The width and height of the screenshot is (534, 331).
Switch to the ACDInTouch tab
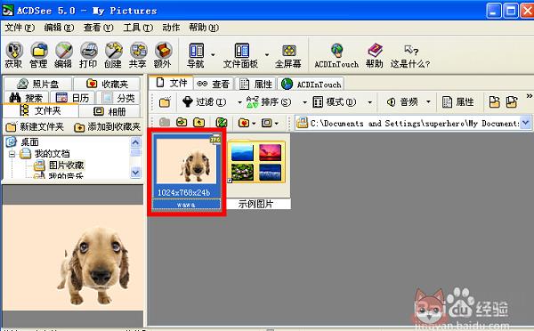pos(311,84)
